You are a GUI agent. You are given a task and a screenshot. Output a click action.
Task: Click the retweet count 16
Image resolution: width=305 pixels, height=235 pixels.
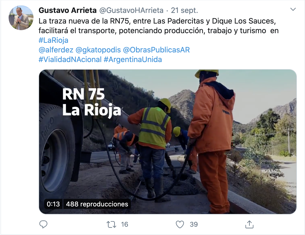pyautogui.click(x=125, y=224)
